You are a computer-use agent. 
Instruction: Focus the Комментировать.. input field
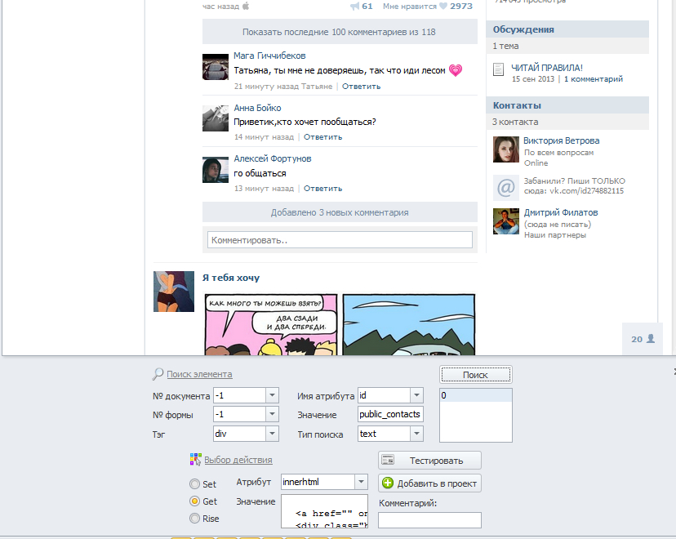point(340,240)
